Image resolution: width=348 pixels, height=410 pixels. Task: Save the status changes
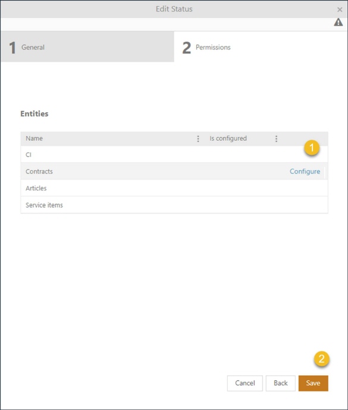pos(313,383)
